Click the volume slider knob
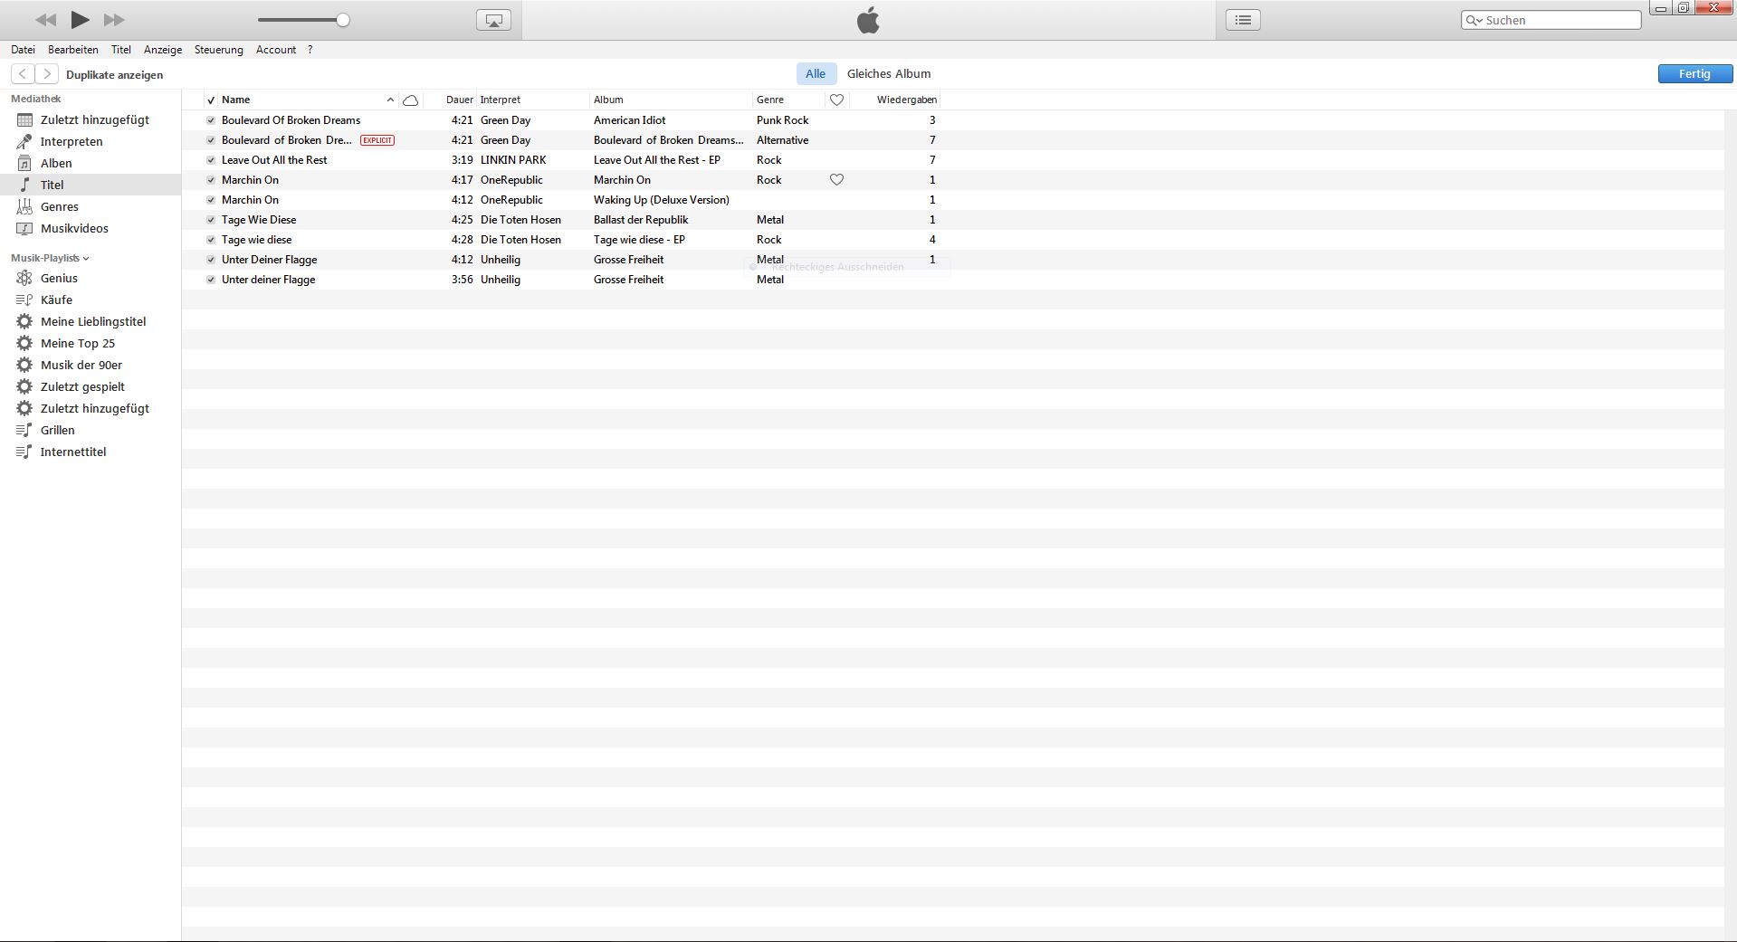 [343, 20]
